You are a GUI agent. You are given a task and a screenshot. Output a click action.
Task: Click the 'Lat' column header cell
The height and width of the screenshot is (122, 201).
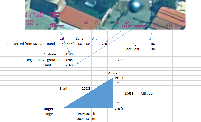coord(62,38)
